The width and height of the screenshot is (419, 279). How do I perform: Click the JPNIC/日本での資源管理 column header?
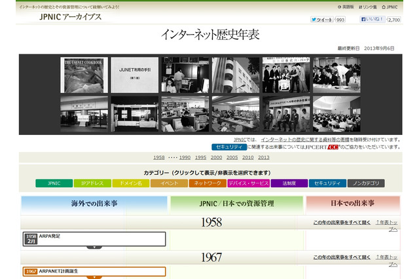(237, 205)
